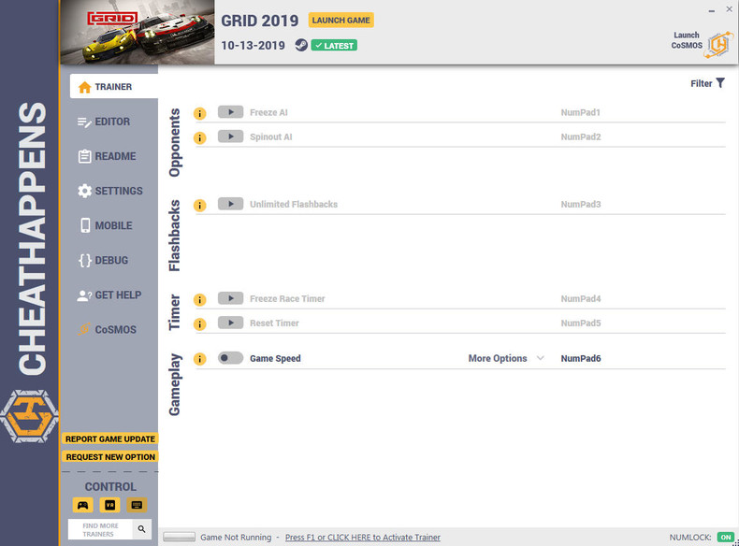
Task: Click the NumPad4 hotkey label
Action: tap(581, 299)
